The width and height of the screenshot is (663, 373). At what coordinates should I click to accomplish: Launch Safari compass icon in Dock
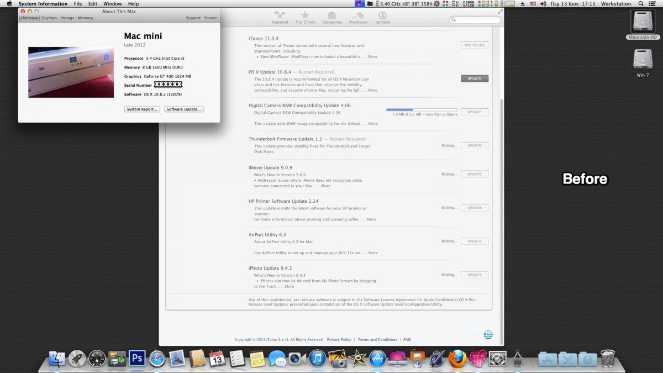157,359
